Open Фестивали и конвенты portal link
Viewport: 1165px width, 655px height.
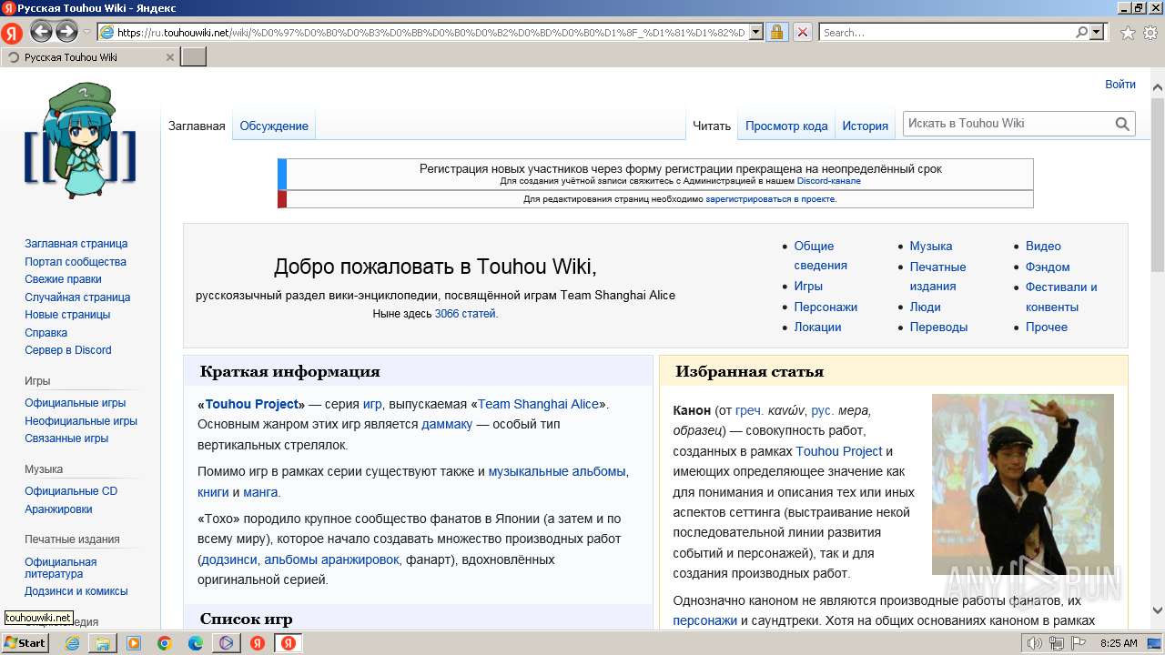click(x=1061, y=297)
